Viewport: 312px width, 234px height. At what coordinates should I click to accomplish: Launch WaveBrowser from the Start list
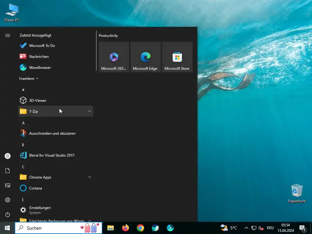[x=56, y=67]
